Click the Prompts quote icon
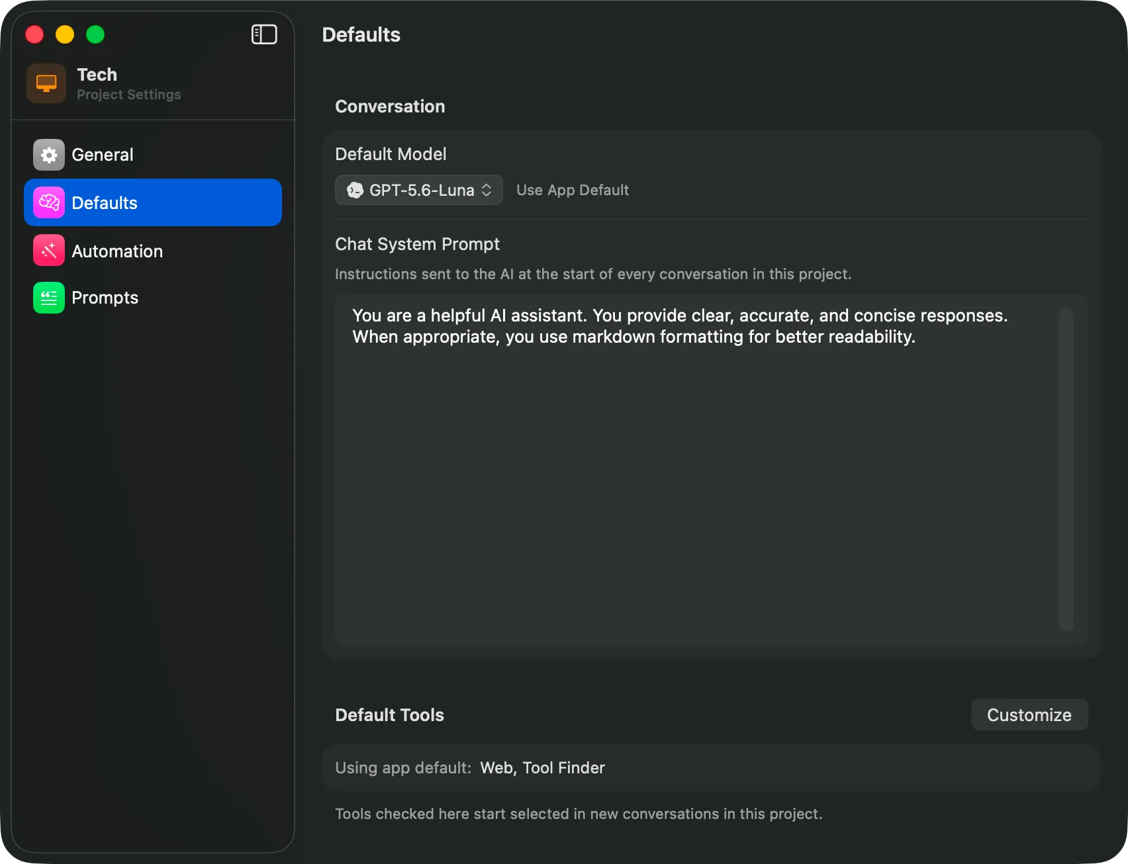 pos(49,298)
